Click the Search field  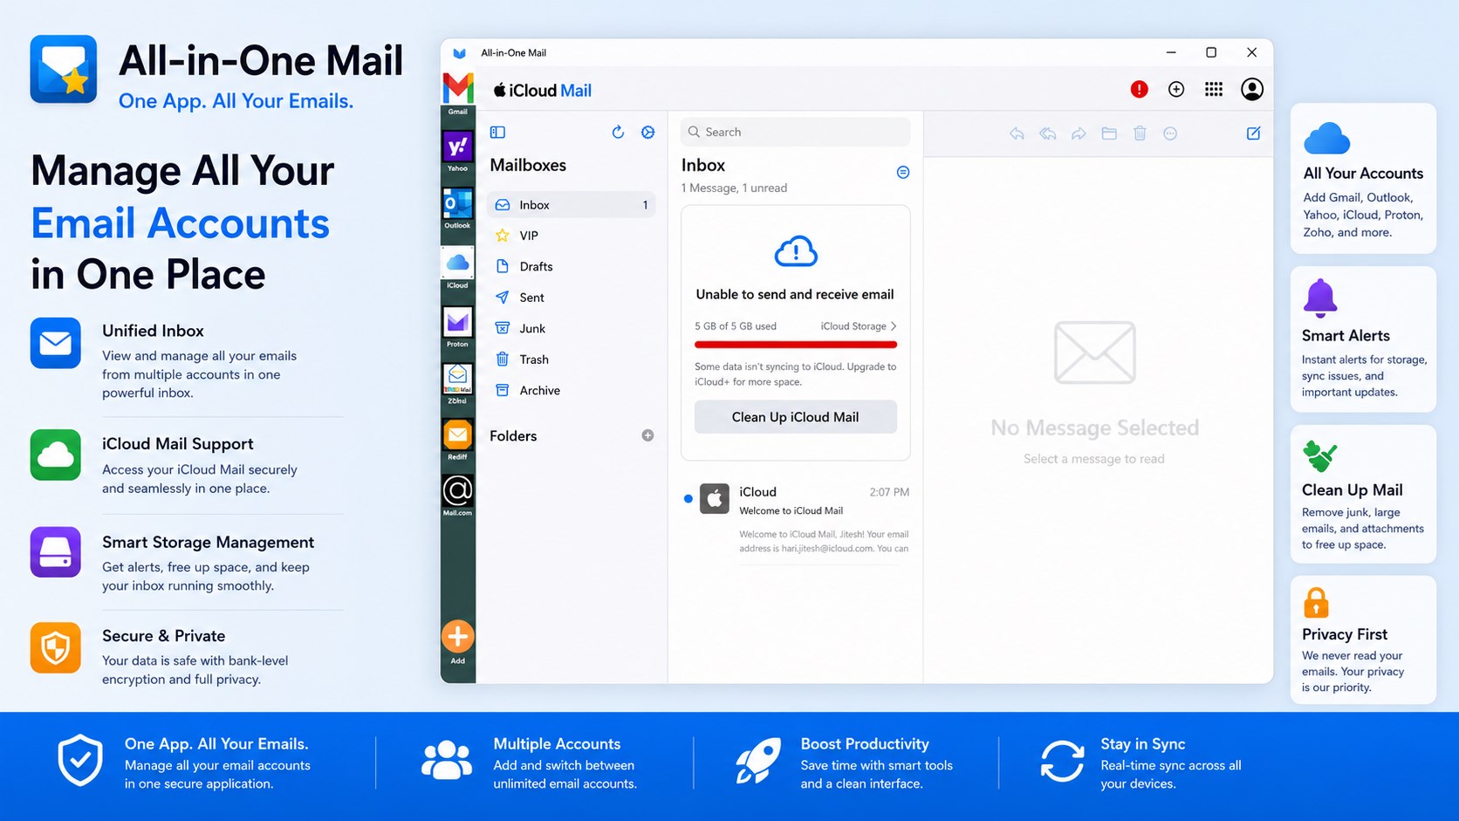coord(796,132)
